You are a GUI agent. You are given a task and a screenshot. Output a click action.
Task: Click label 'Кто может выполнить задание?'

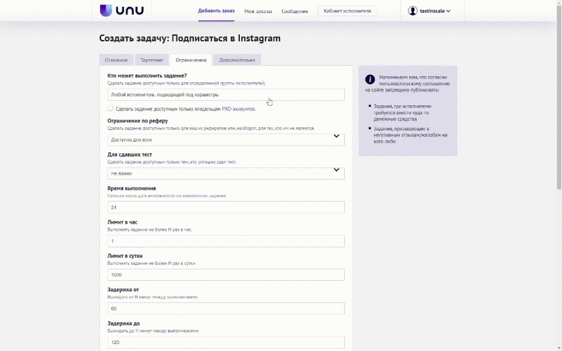coord(147,76)
